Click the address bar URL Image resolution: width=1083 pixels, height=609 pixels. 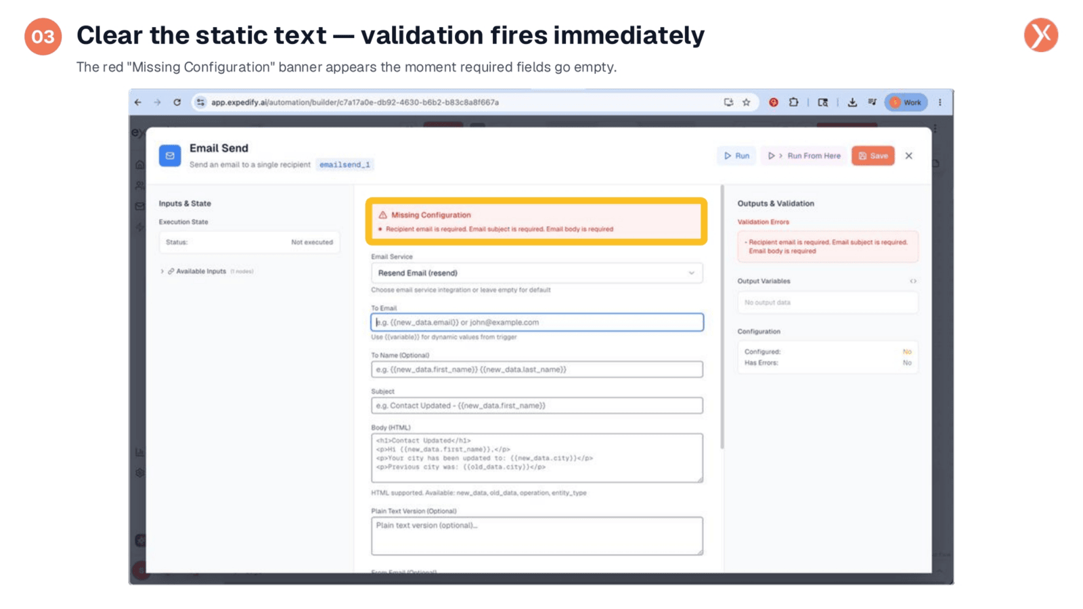(355, 102)
